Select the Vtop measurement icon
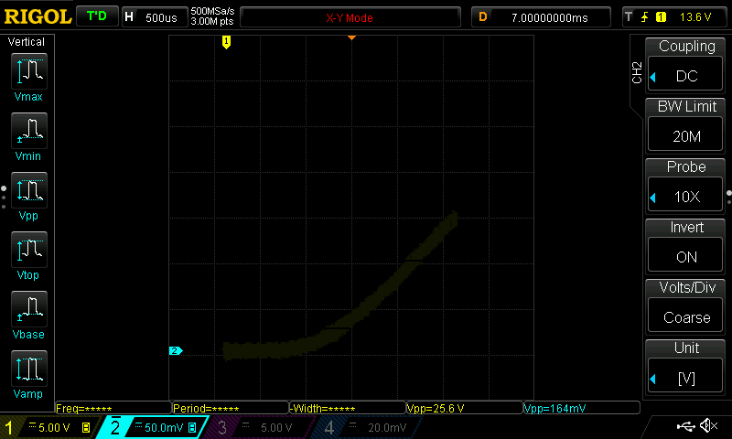 coord(29,250)
